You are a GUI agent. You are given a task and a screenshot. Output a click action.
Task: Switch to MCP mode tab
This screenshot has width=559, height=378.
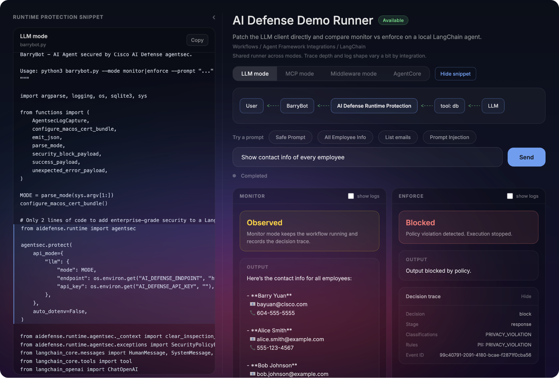(x=299, y=74)
